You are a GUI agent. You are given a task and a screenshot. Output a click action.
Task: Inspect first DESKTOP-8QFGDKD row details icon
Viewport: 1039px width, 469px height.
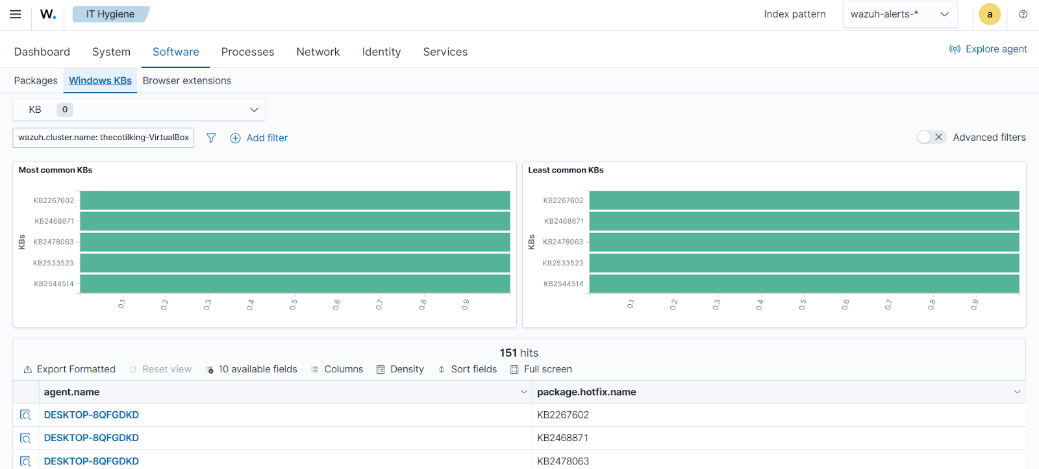click(25, 415)
